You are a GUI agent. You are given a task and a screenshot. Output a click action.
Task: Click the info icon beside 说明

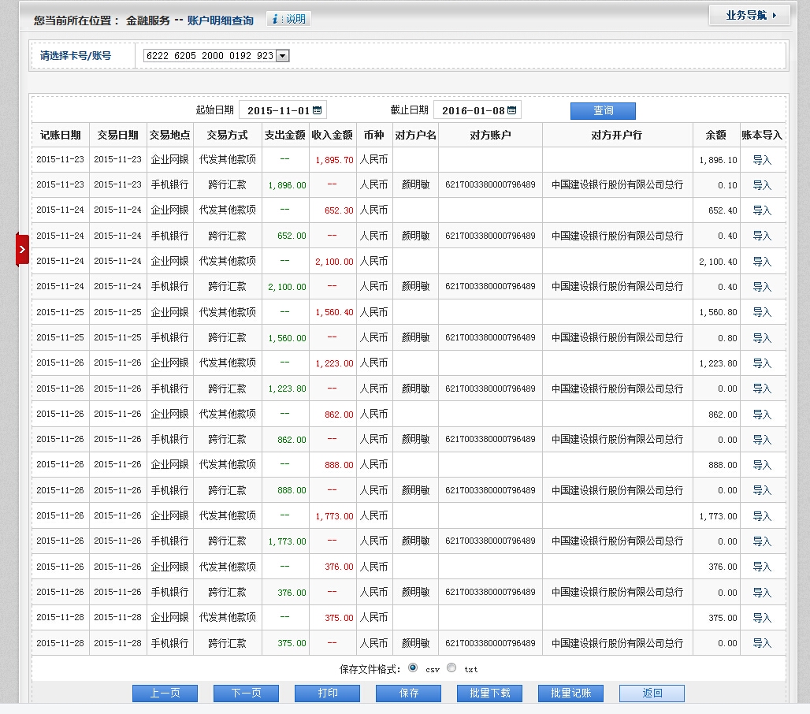tap(275, 20)
